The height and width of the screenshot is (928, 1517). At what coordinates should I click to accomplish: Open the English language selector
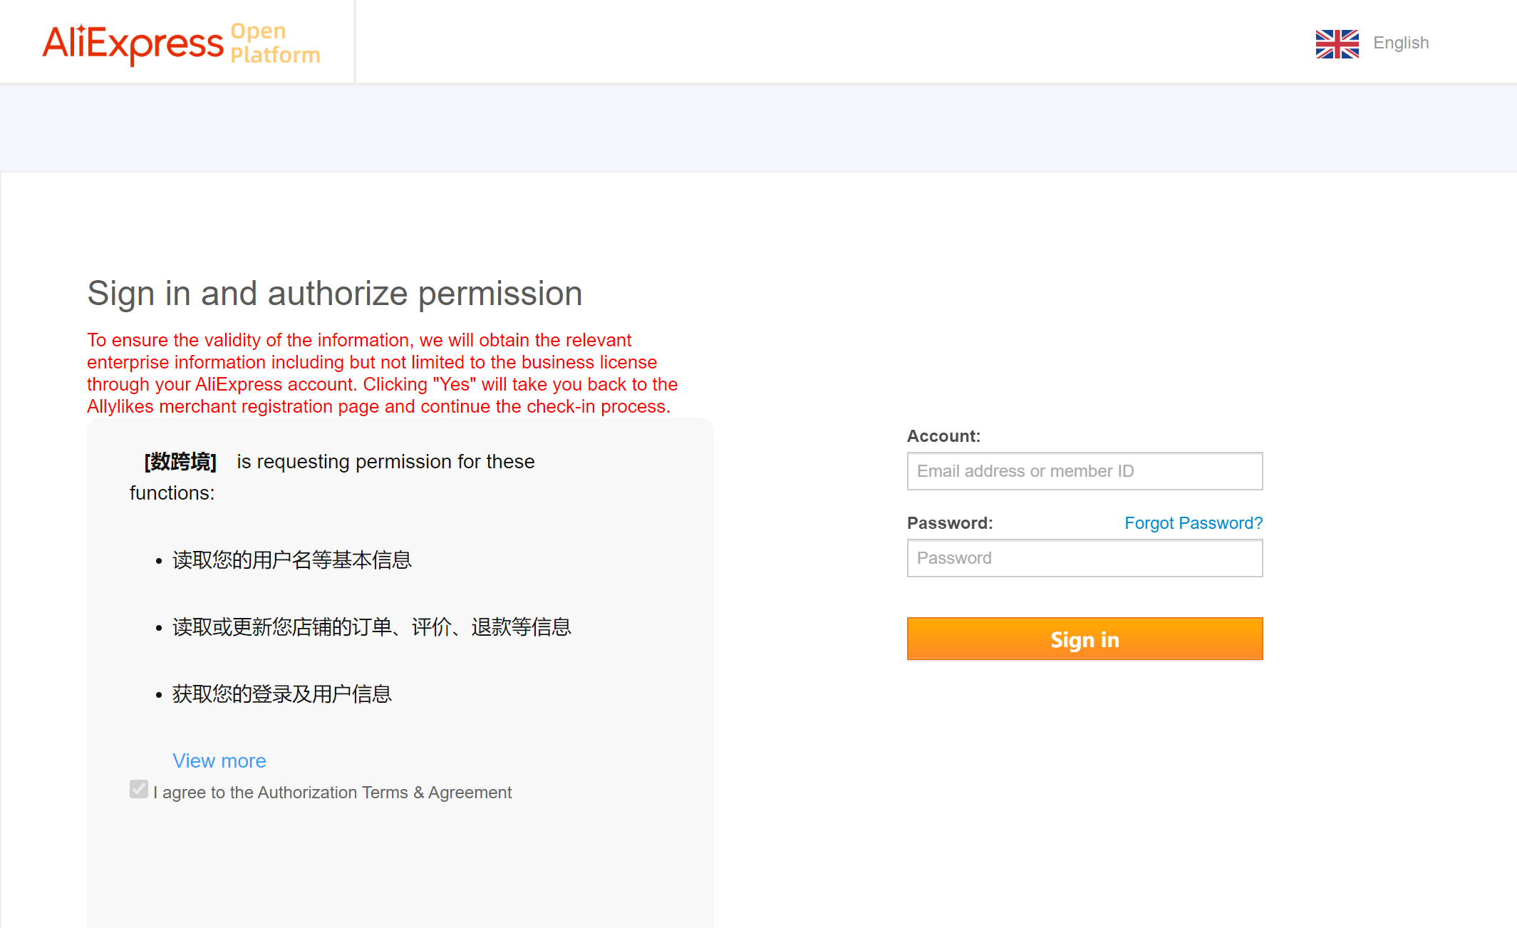click(x=1401, y=43)
